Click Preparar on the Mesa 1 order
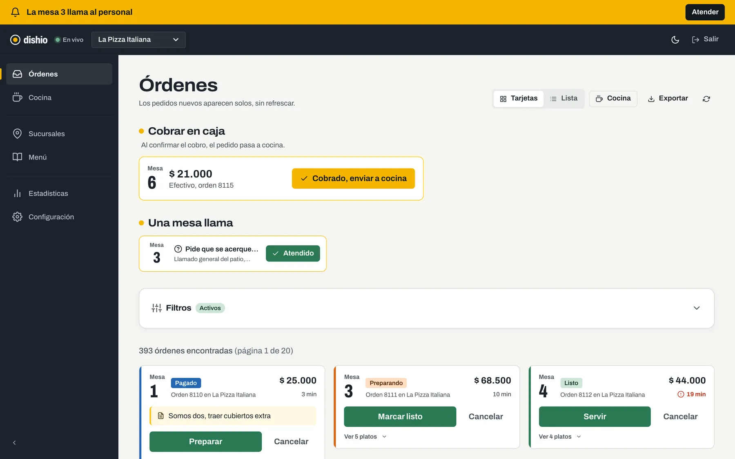 coord(205,441)
